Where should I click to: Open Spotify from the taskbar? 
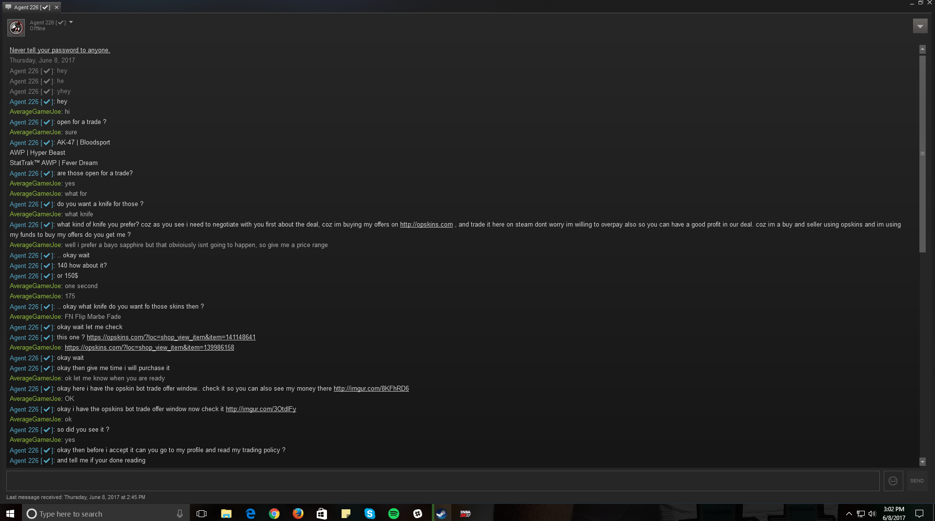[x=393, y=513]
